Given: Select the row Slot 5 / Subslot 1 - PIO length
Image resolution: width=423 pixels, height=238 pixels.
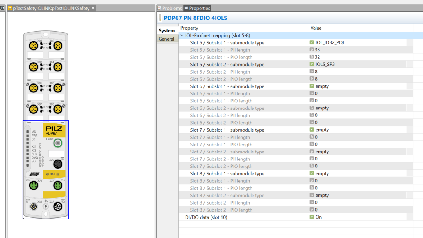Looking at the screenshot, I should tap(296, 57).
